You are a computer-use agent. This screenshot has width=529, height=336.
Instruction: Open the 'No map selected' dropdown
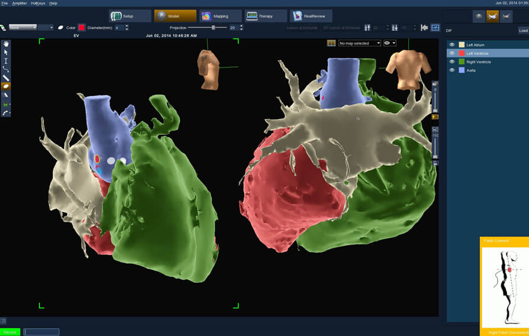[x=359, y=43]
